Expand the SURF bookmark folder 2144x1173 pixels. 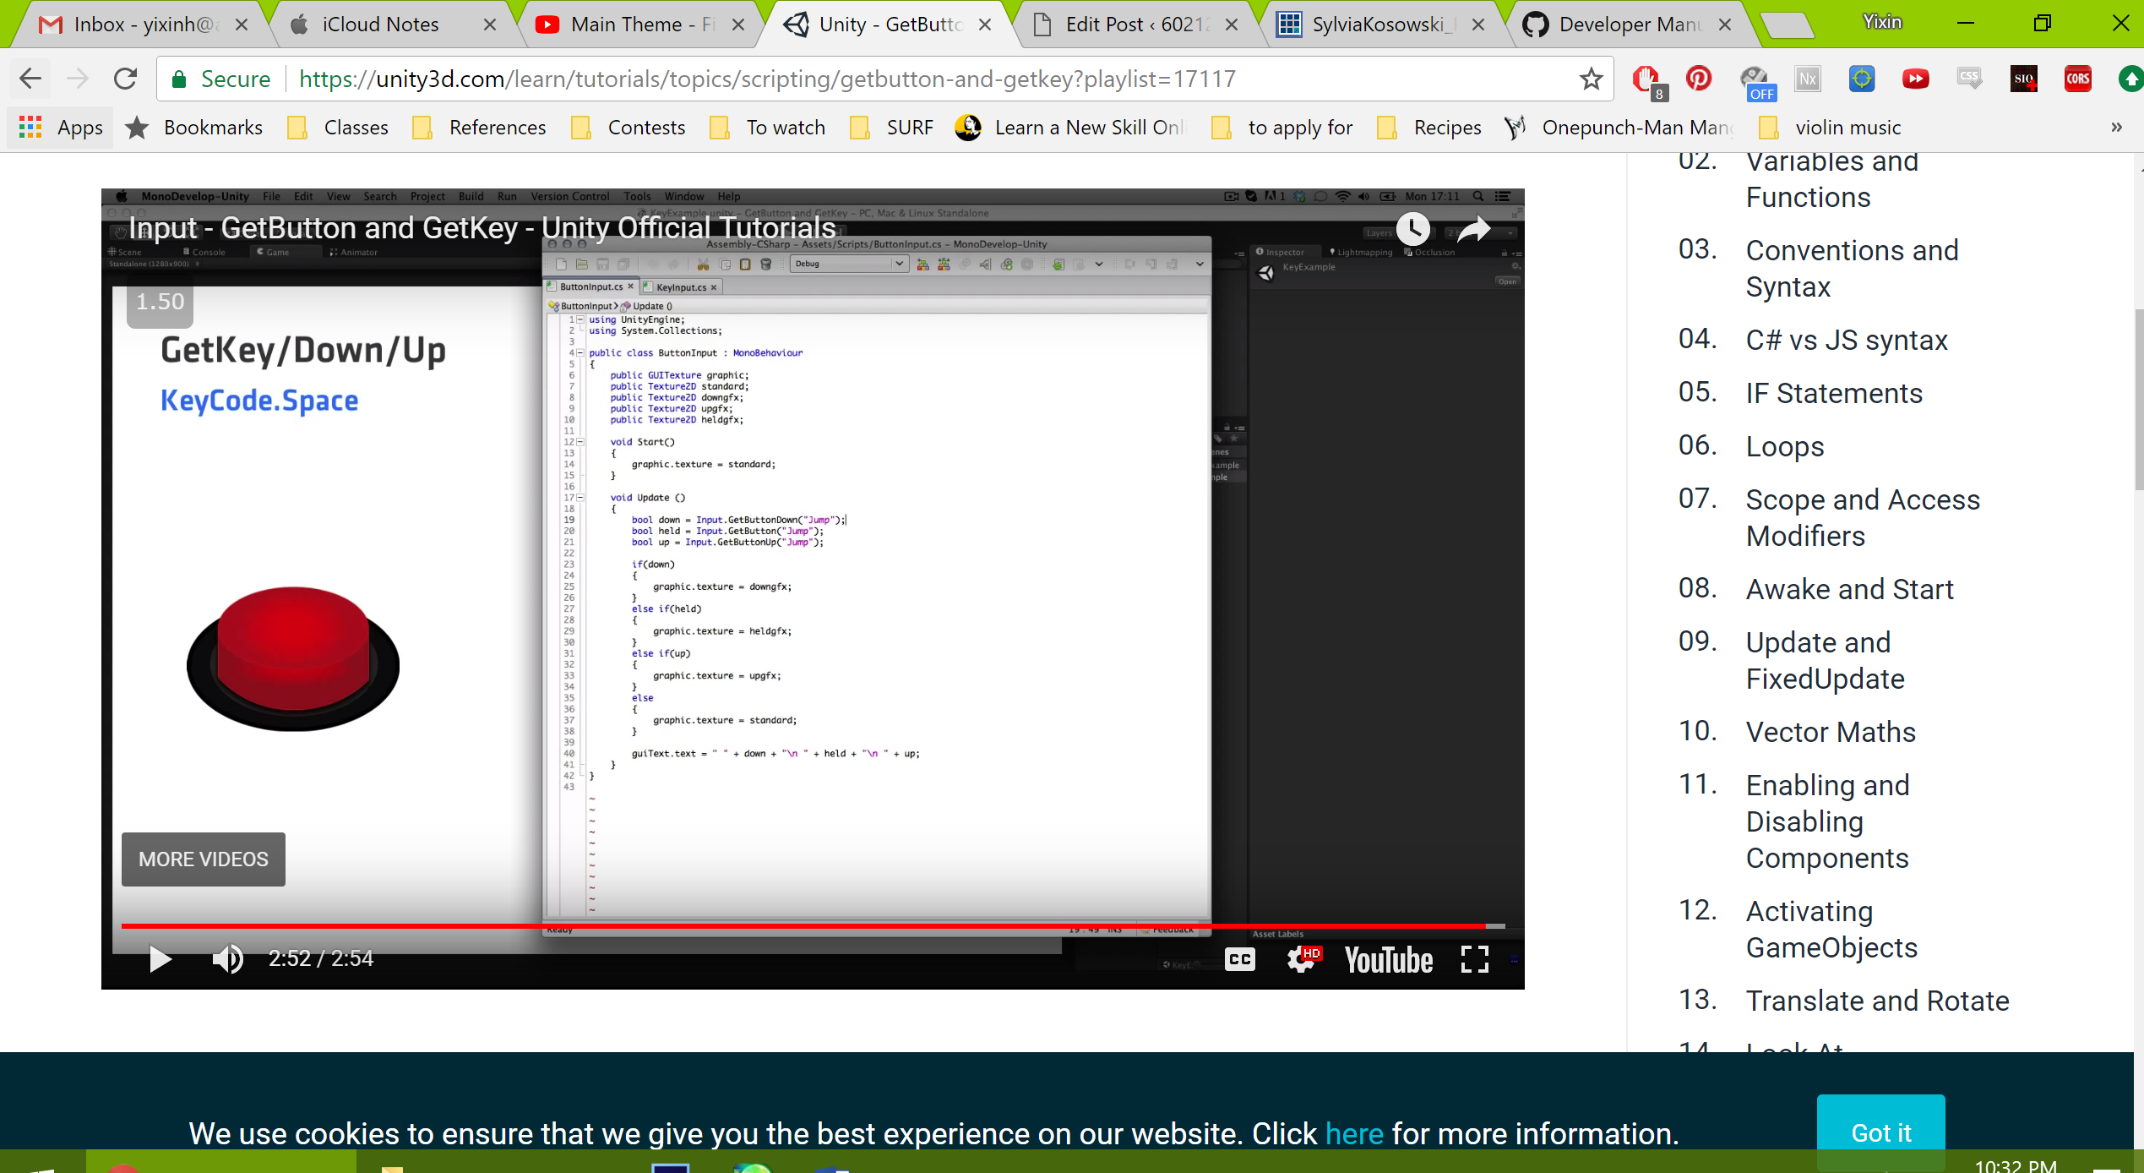[x=891, y=128]
